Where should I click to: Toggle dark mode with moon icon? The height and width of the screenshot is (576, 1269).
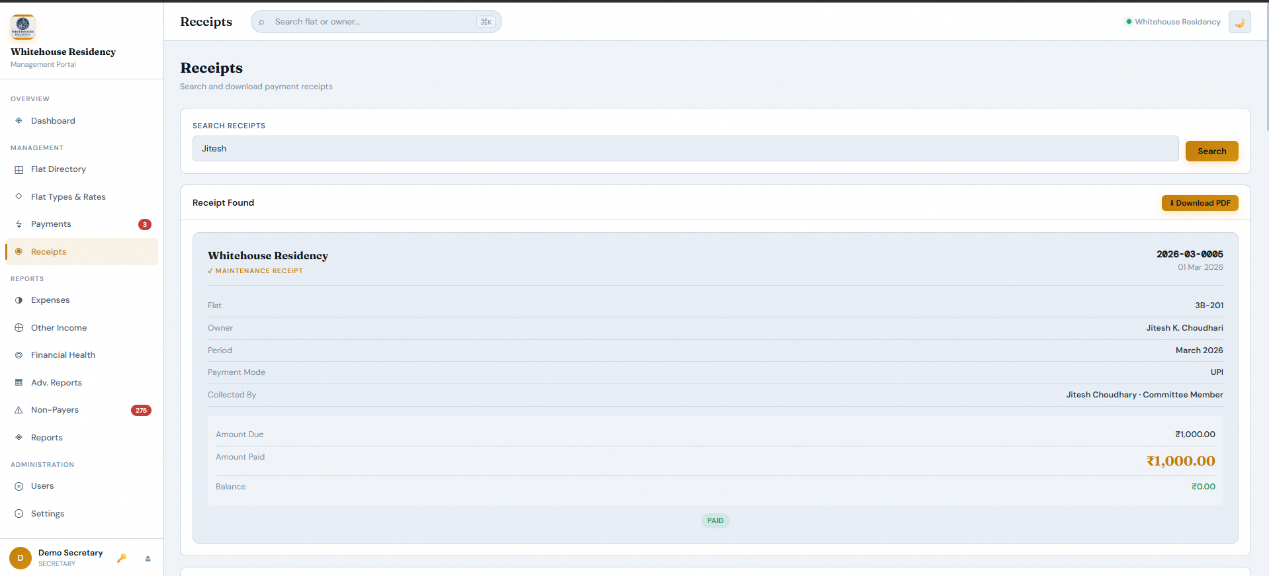[1239, 22]
